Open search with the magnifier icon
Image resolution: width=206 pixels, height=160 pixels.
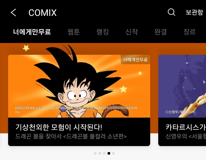[171, 12]
